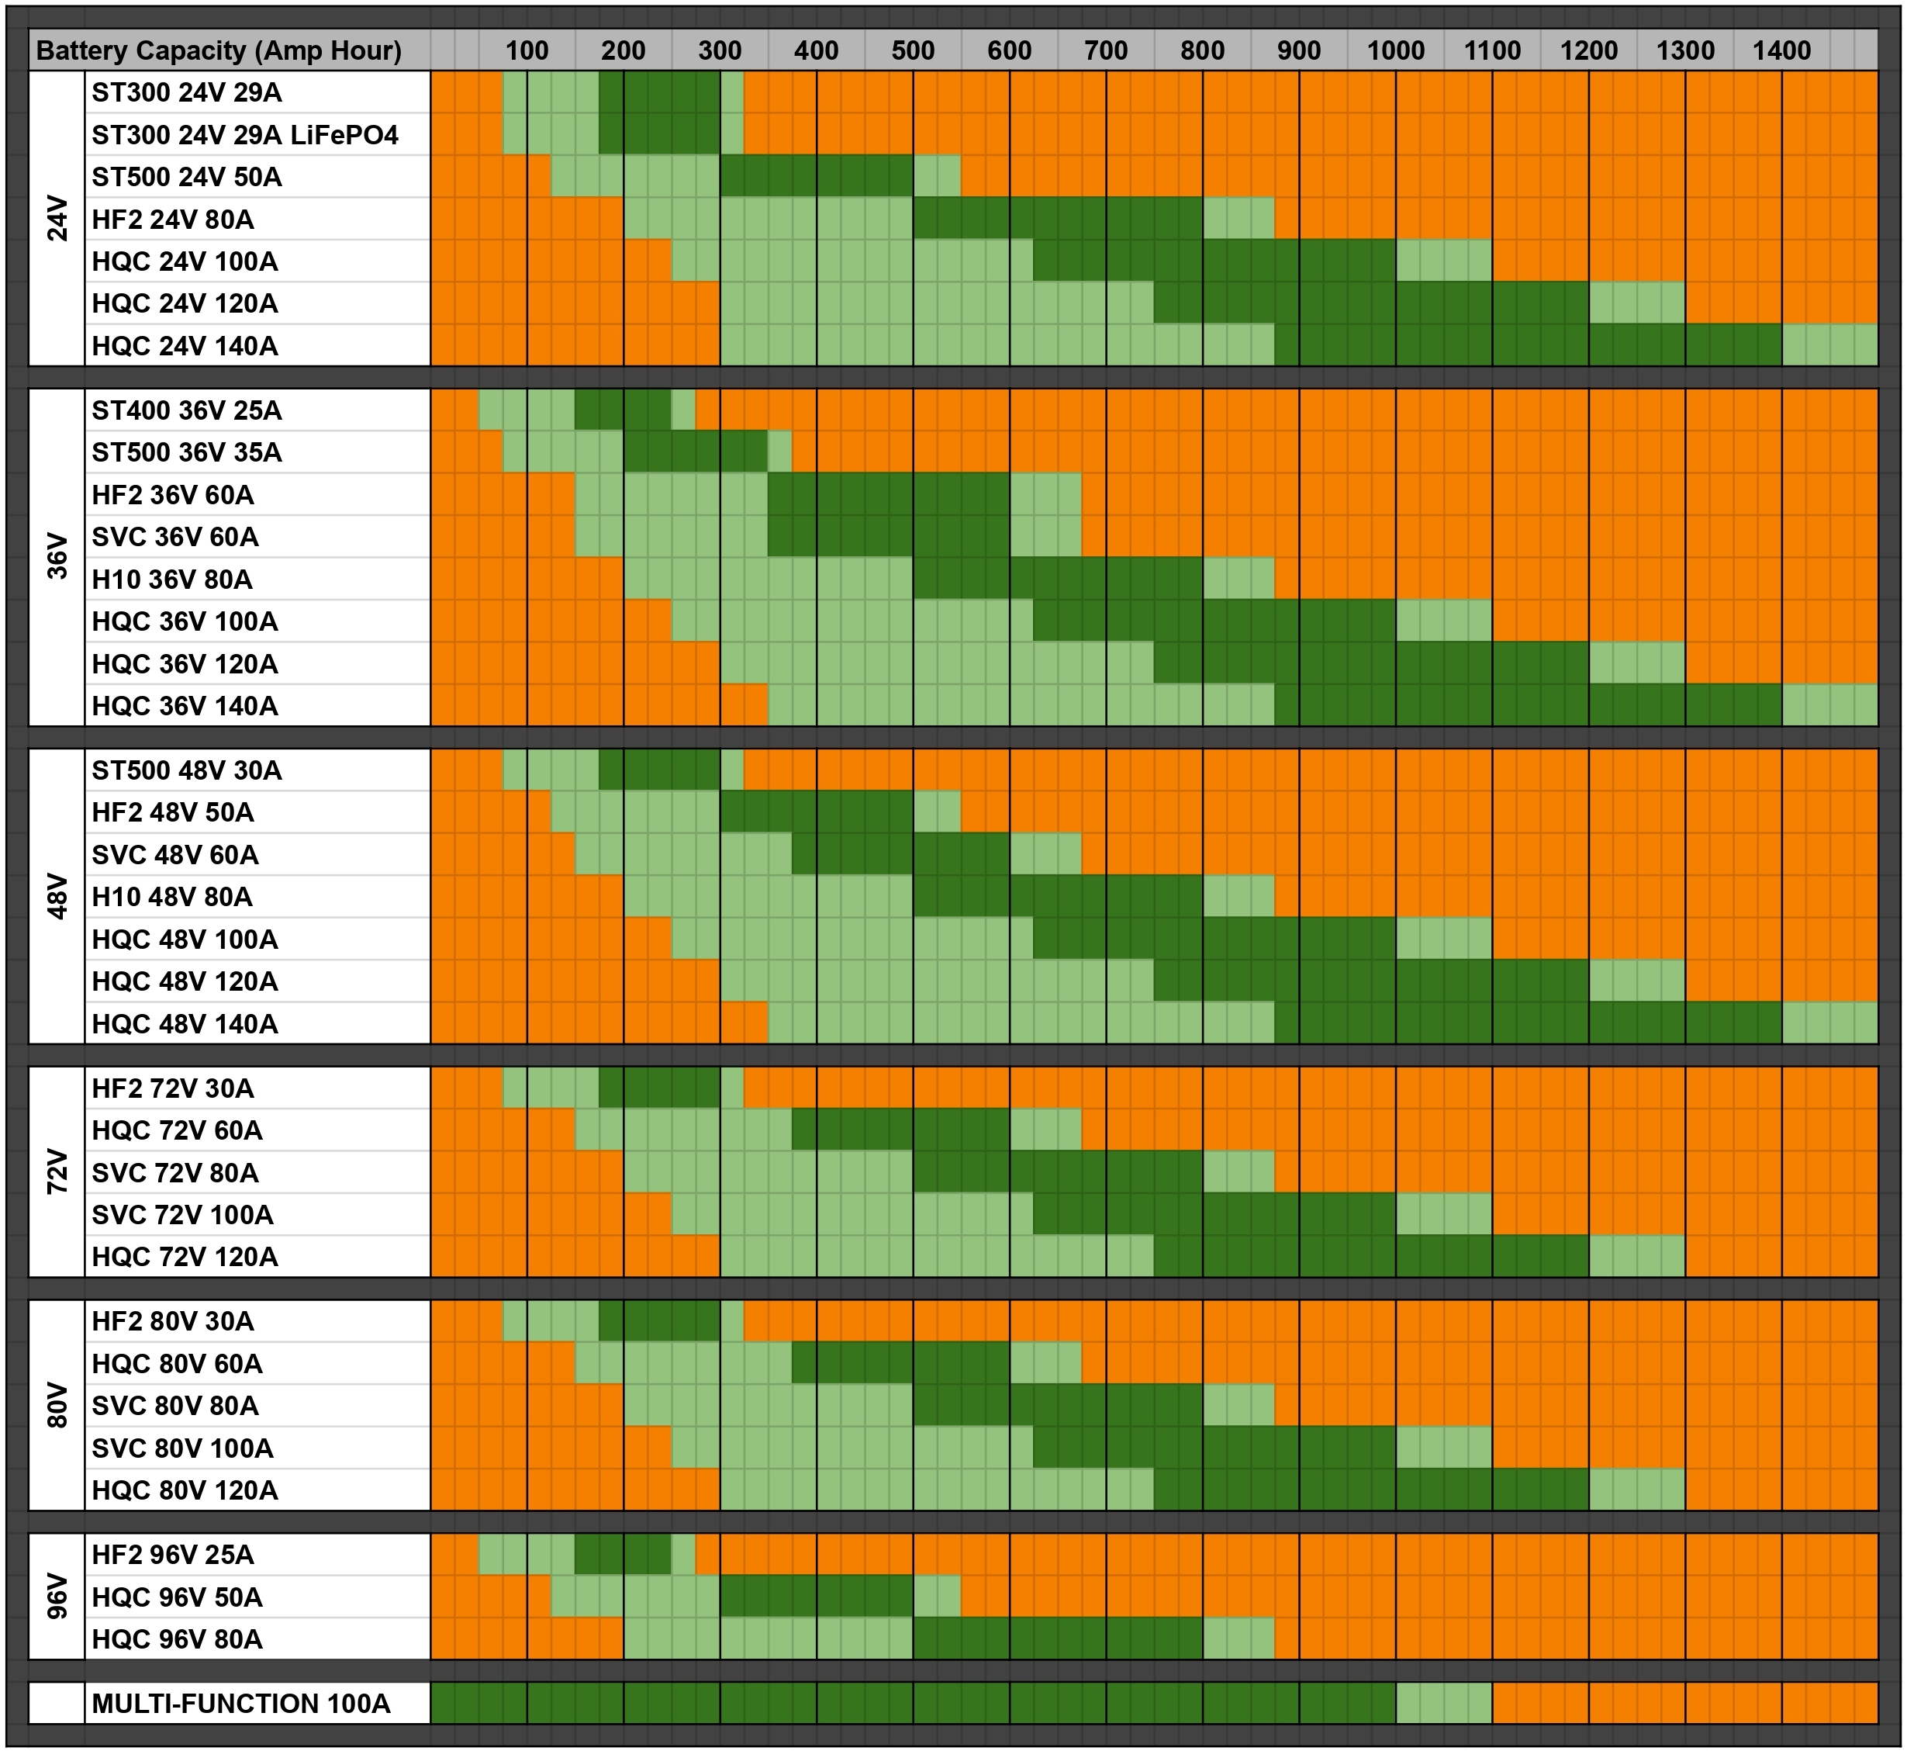Screen dimensions: 1907x1751
Task: Click the HF2 72V 30A row label
Action: click(172, 1088)
